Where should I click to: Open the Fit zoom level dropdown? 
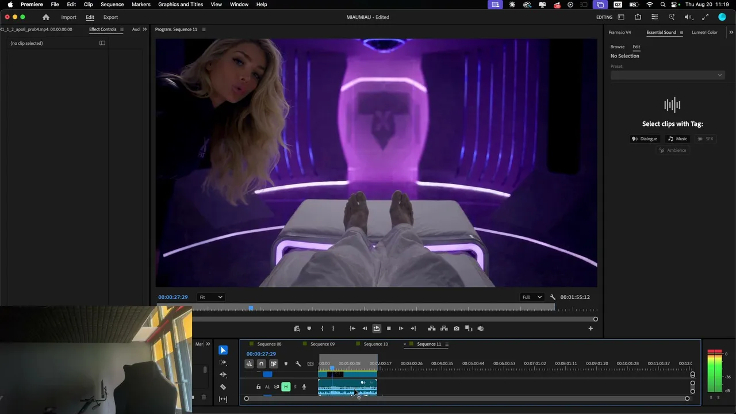[211, 297]
